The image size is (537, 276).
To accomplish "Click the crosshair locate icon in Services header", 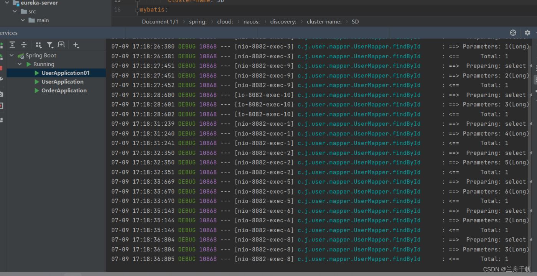I will click(513, 33).
